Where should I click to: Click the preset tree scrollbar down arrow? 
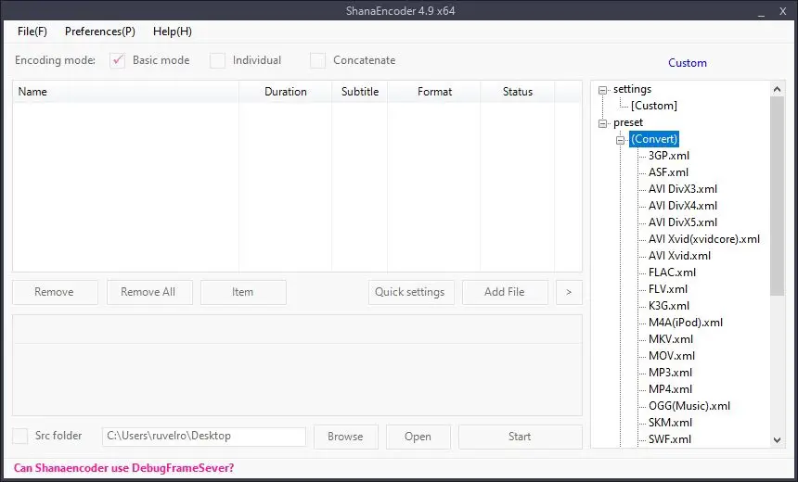pyautogui.click(x=778, y=440)
